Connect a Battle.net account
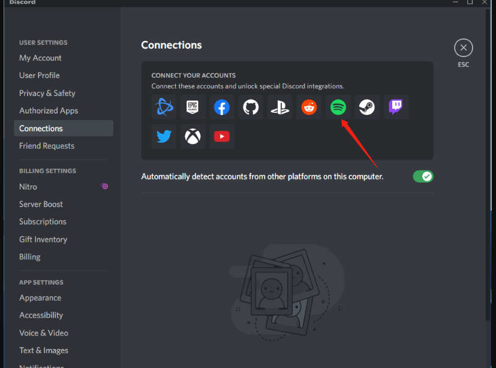The height and width of the screenshot is (368, 496). click(x=164, y=107)
